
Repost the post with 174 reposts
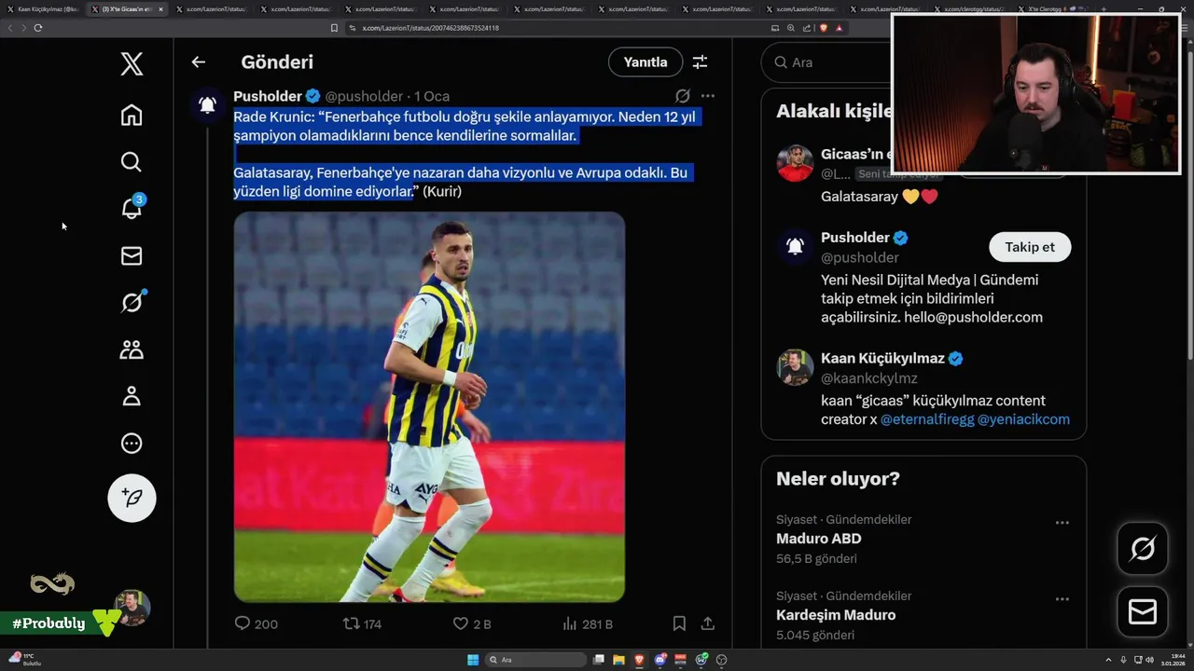click(363, 623)
